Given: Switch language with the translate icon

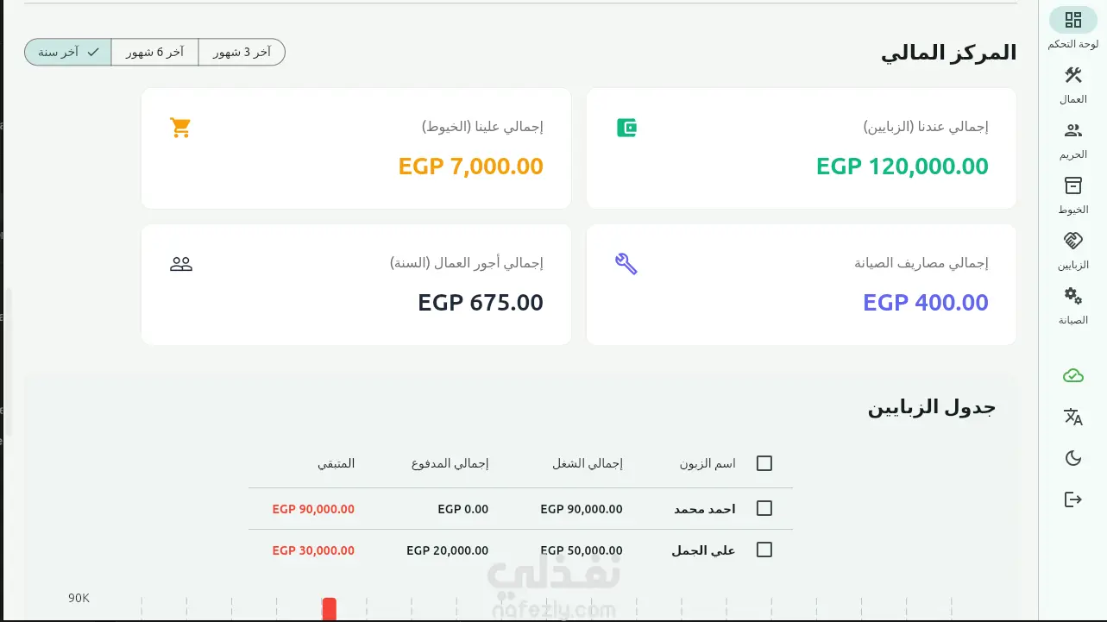Looking at the screenshot, I should click(1072, 417).
